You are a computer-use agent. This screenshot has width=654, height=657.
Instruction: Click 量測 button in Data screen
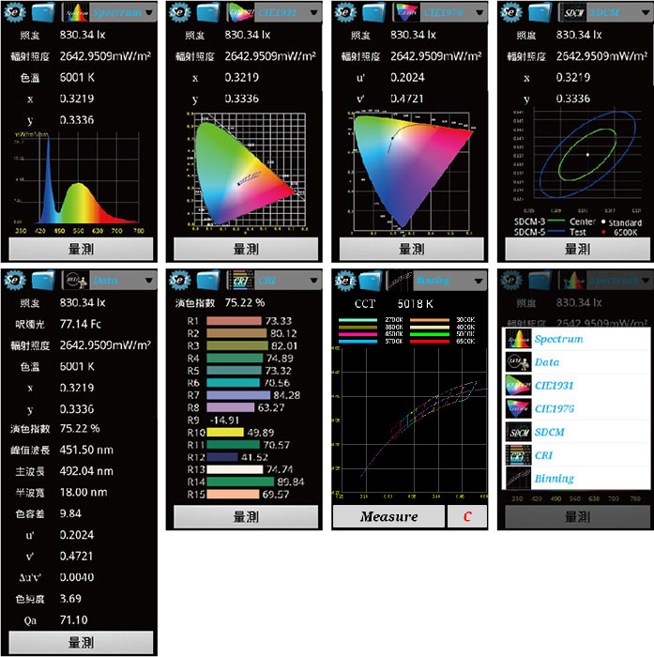(x=81, y=642)
